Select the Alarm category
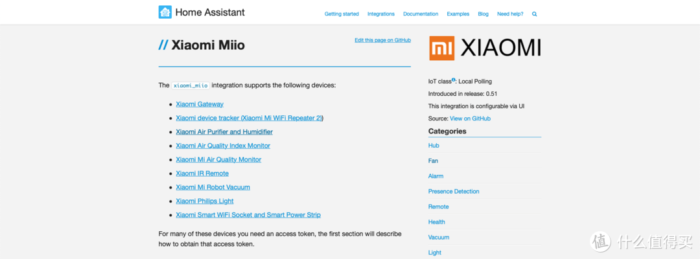This screenshot has width=700, height=259. (x=436, y=176)
